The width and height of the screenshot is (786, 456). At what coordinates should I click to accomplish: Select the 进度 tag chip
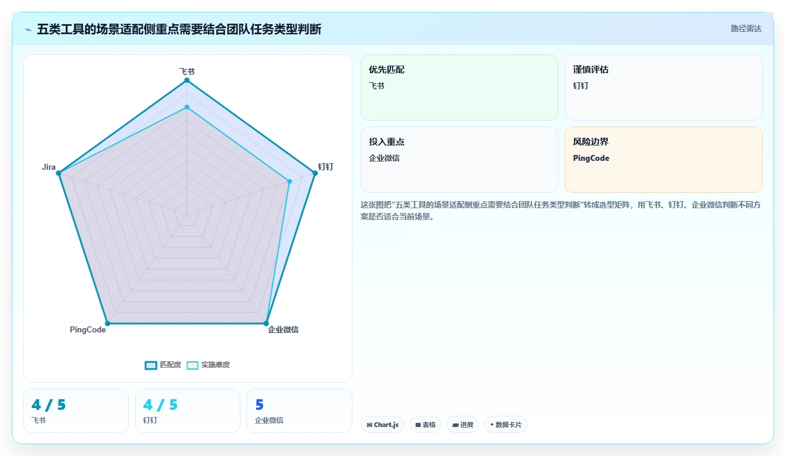tap(463, 425)
